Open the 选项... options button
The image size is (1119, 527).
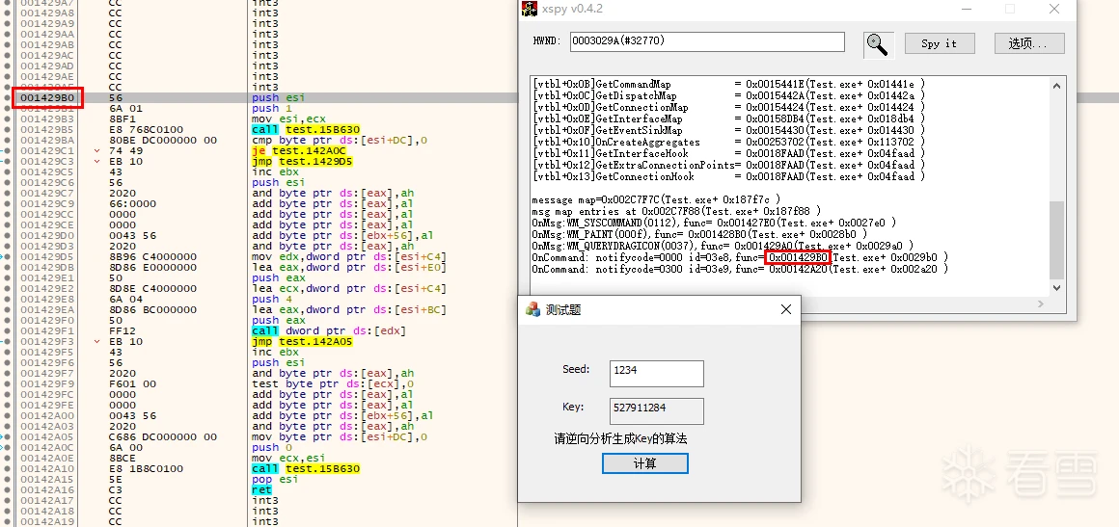coord(1035,43)
